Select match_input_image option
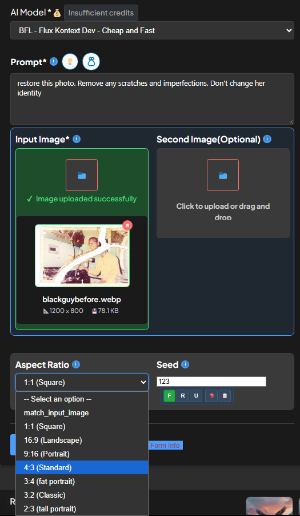Screen dimensions: 300x516 [82, 412]
